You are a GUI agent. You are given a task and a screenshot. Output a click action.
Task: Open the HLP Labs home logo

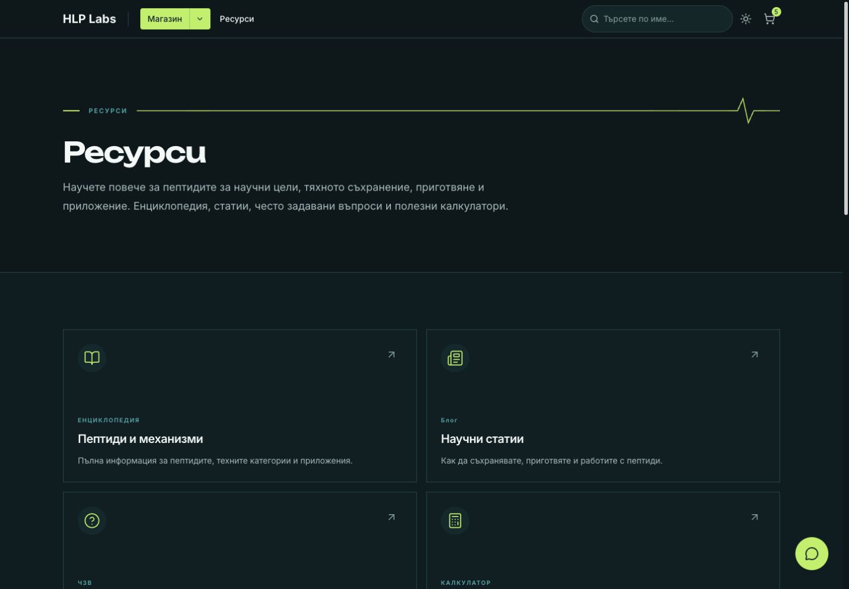tap(89, 19)
